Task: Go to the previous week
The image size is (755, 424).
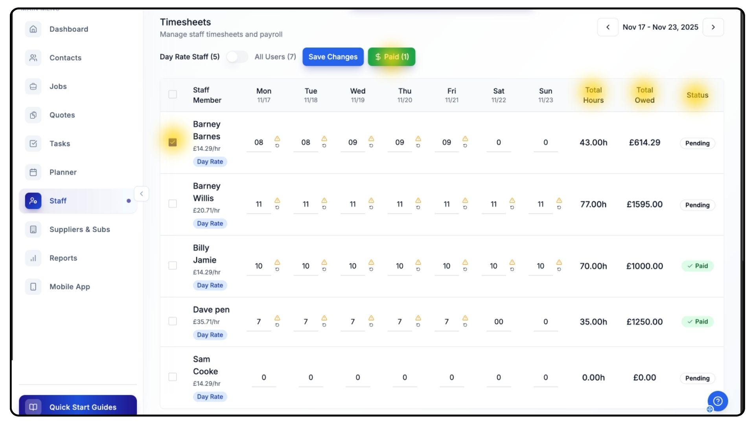Action: pyautogui.click(x=608, y=27)
